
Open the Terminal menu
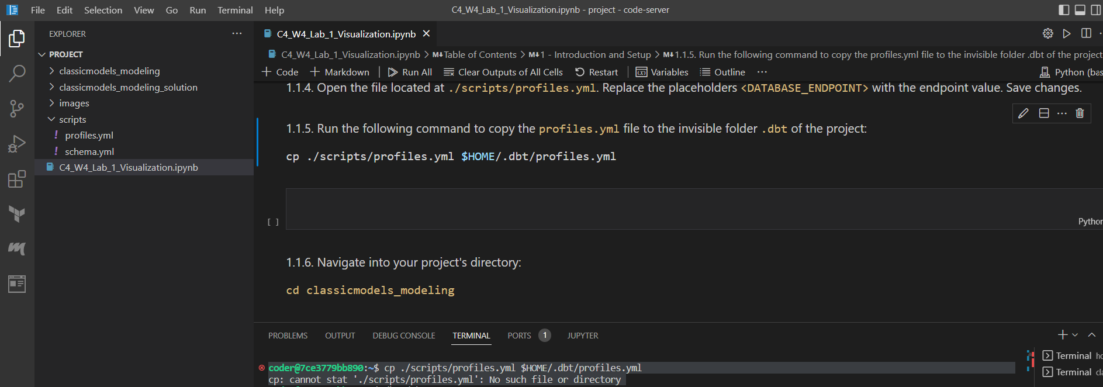(x=235, y=10)
